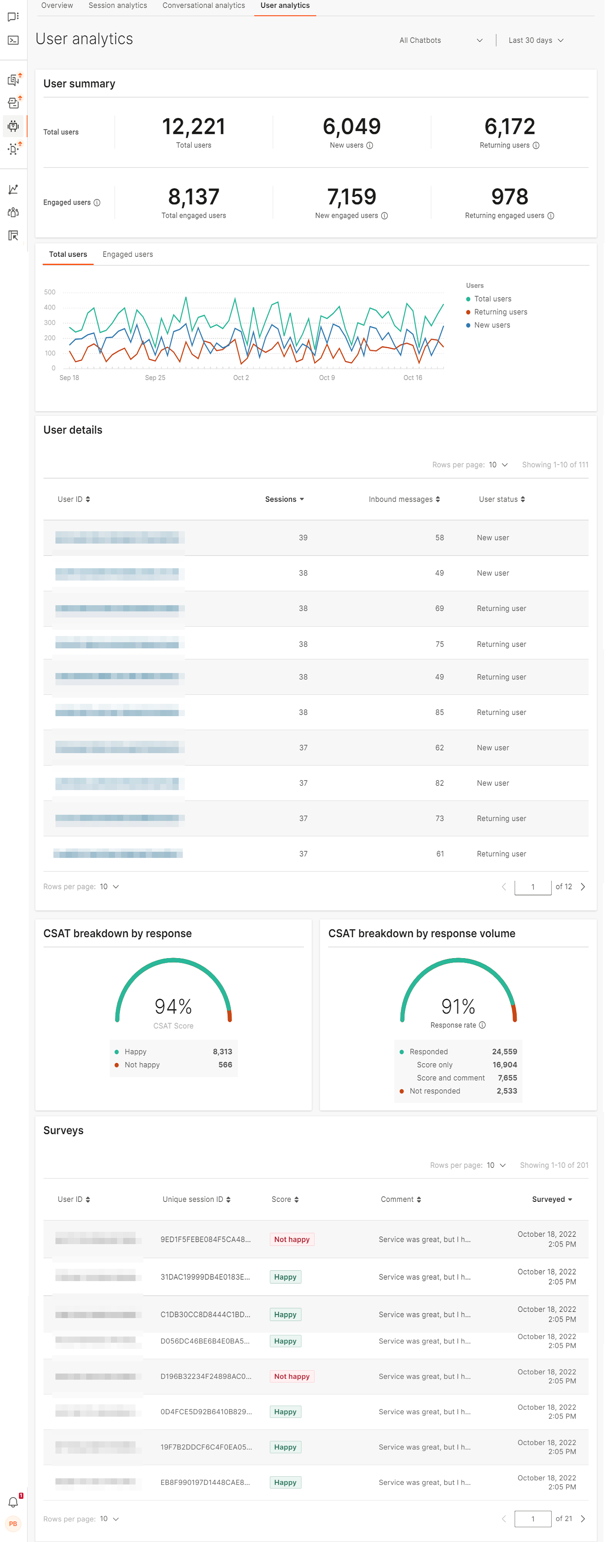Open the Last 30 days date range dropdown
612x1542 pixels.
[536, 40]
